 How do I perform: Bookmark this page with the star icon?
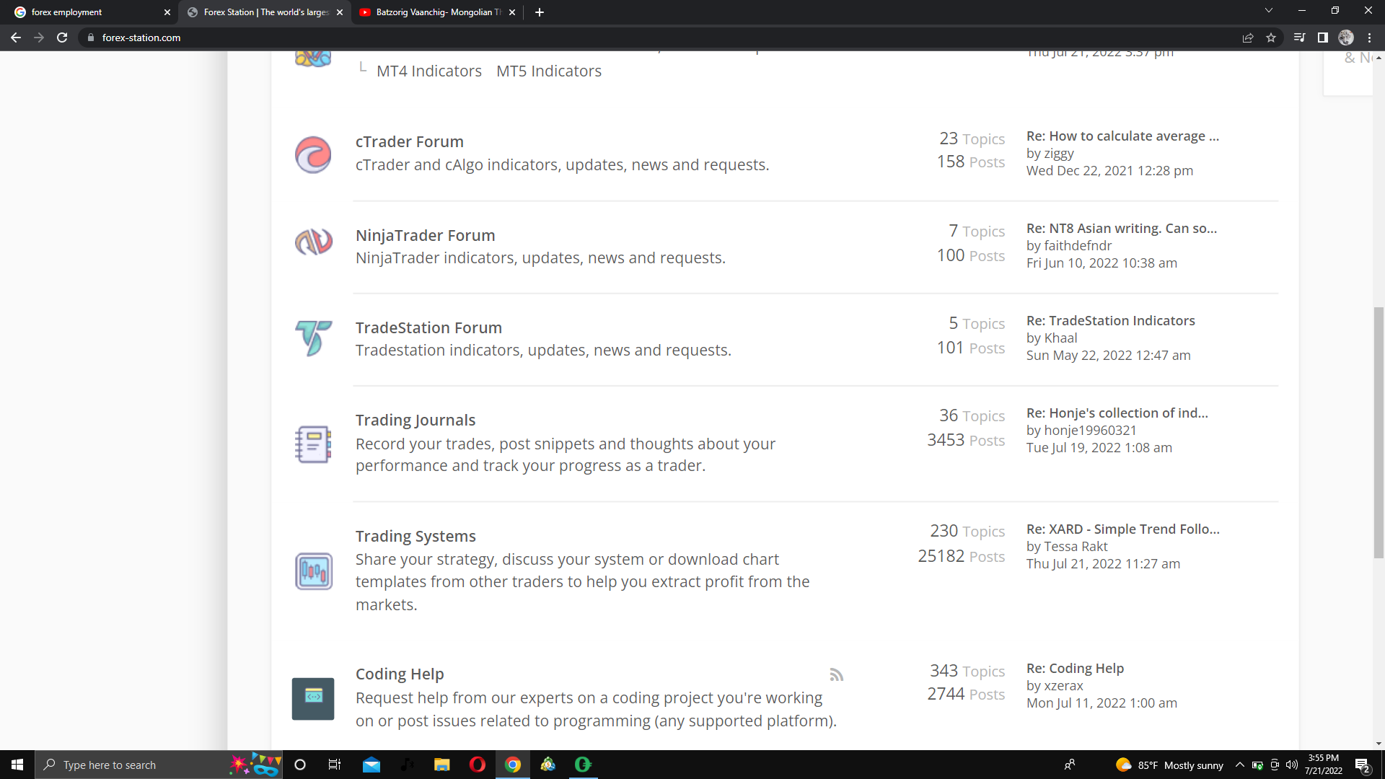point(1271,38)
